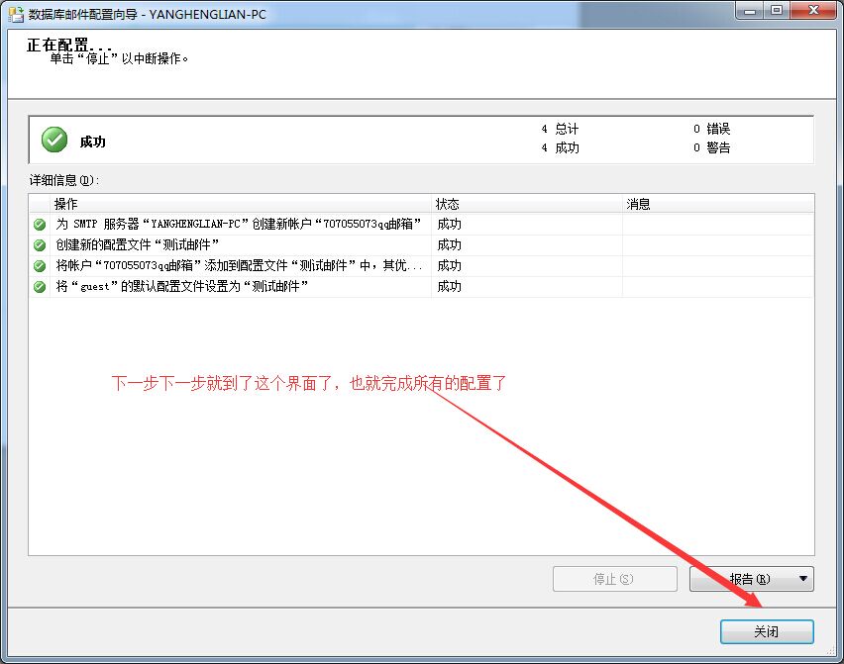The height and width of the screenshot is (664, 844).
Task: Click green check icon beside guest row
Action: click(x=40, y=287)
